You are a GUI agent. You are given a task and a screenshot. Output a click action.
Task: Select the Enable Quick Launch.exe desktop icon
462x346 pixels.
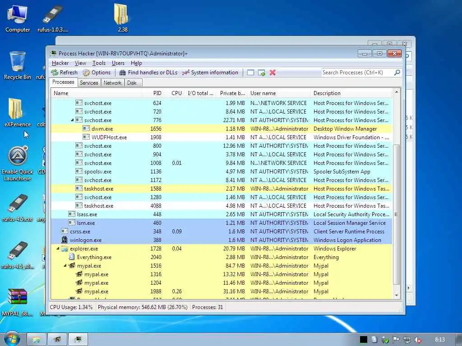(18, 164)
